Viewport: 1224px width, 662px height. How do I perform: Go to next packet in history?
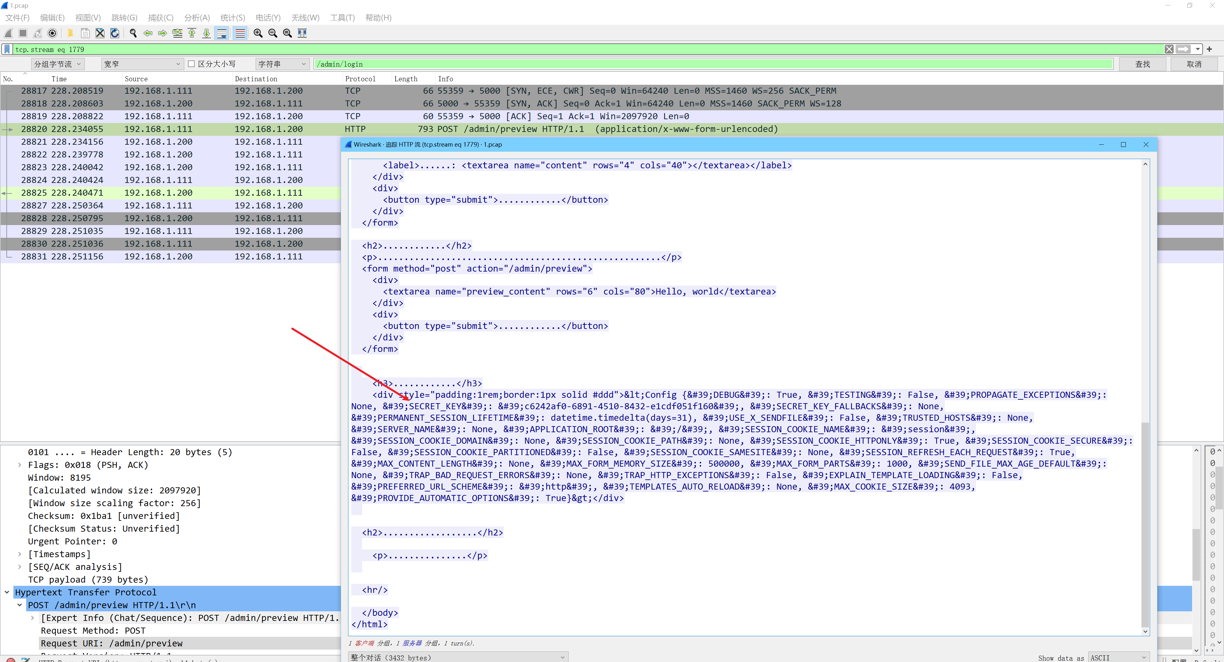[x=163, y=33]
